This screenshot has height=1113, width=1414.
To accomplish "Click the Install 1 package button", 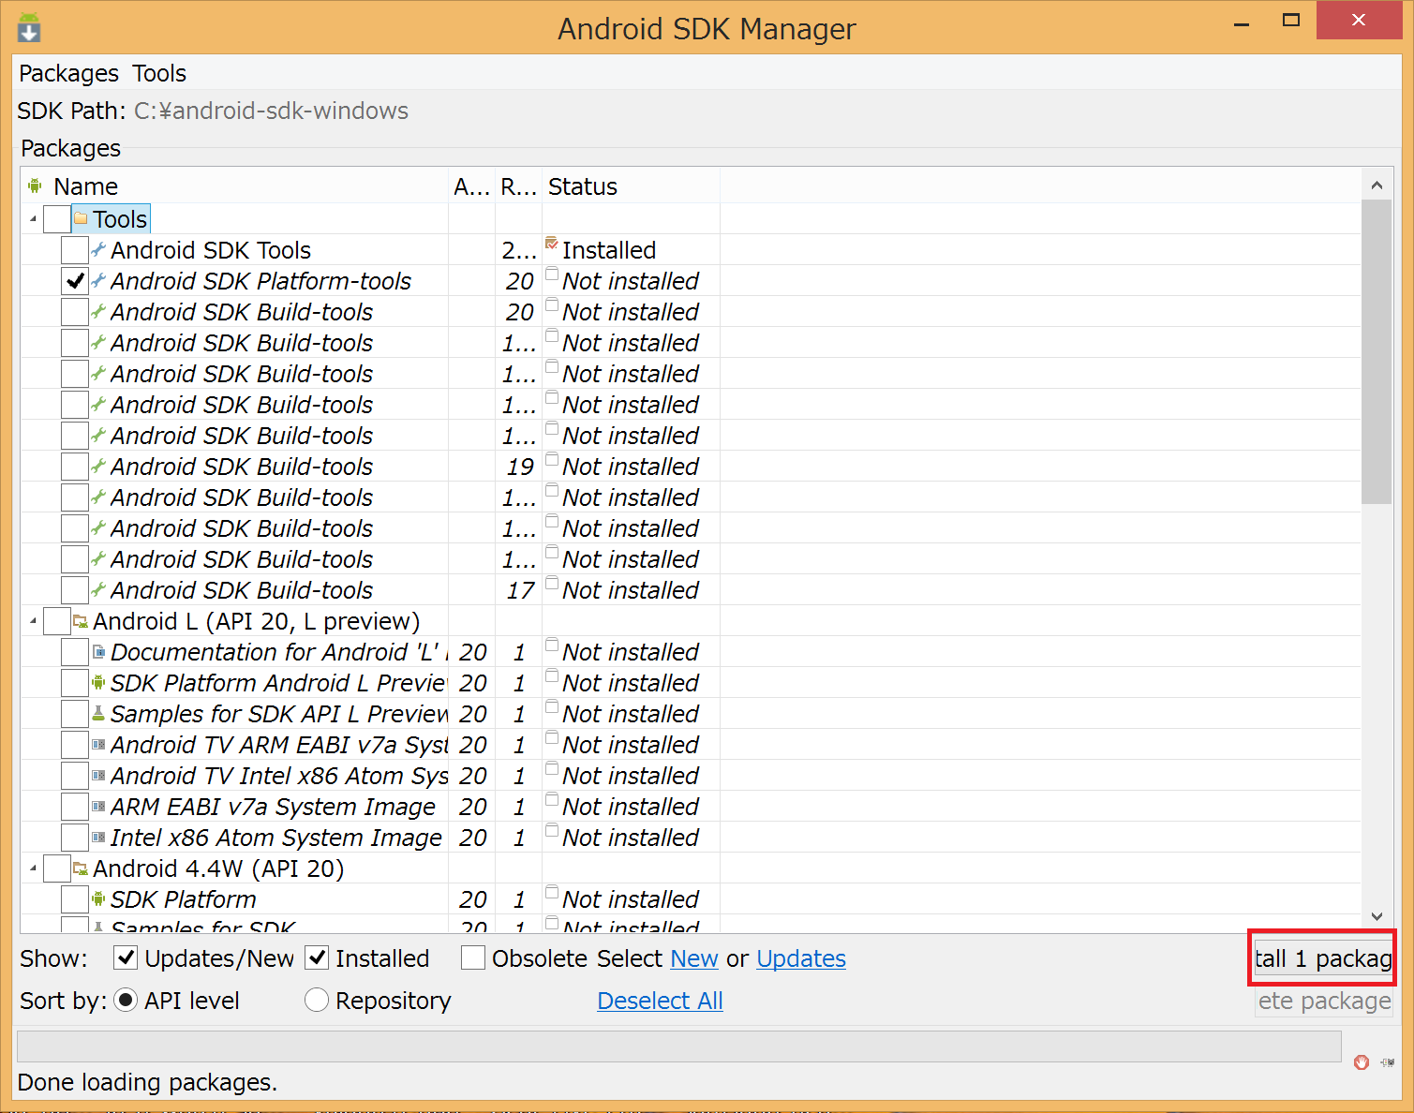I will pos(1323,958).
